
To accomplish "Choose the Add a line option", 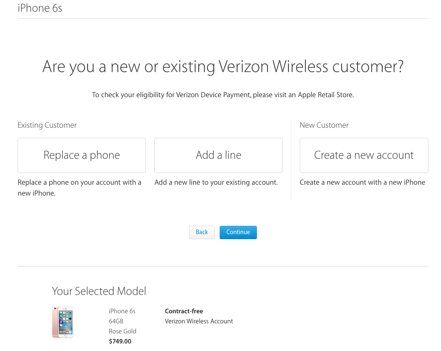I will pyautogui.click(x=218, y=155).
